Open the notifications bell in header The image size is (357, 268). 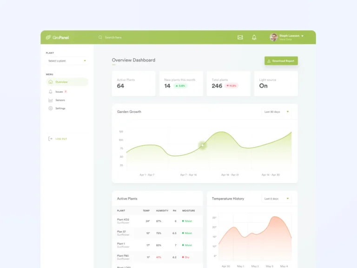[x=254, y=37]
